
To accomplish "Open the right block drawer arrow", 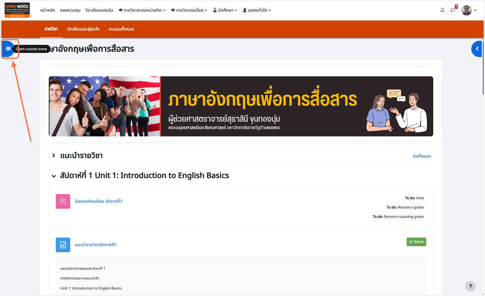I will pyautogui.click(x=477, y=49).
